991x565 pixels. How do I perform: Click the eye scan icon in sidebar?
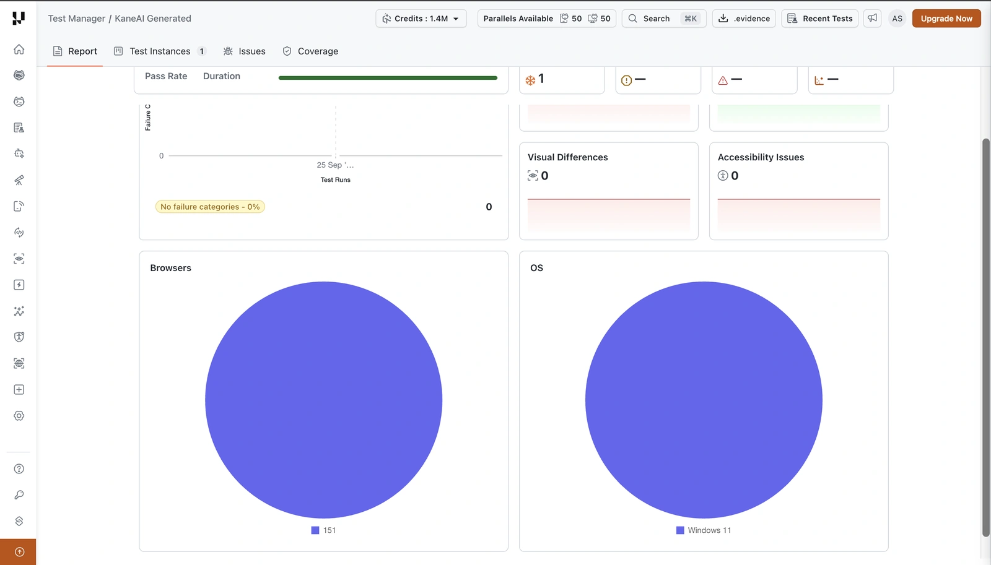(x=19, y=259)
